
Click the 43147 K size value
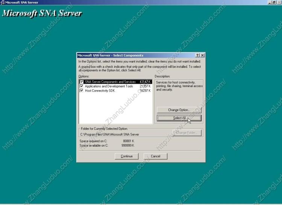pos(145,82)
